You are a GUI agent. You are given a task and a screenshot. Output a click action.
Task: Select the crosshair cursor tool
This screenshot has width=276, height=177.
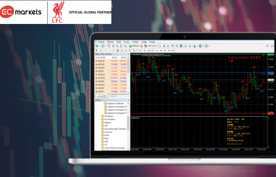point(101,51)
